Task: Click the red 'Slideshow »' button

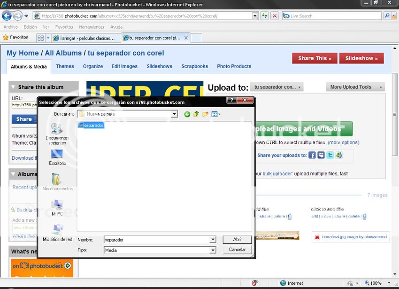Action: point(361,58)
